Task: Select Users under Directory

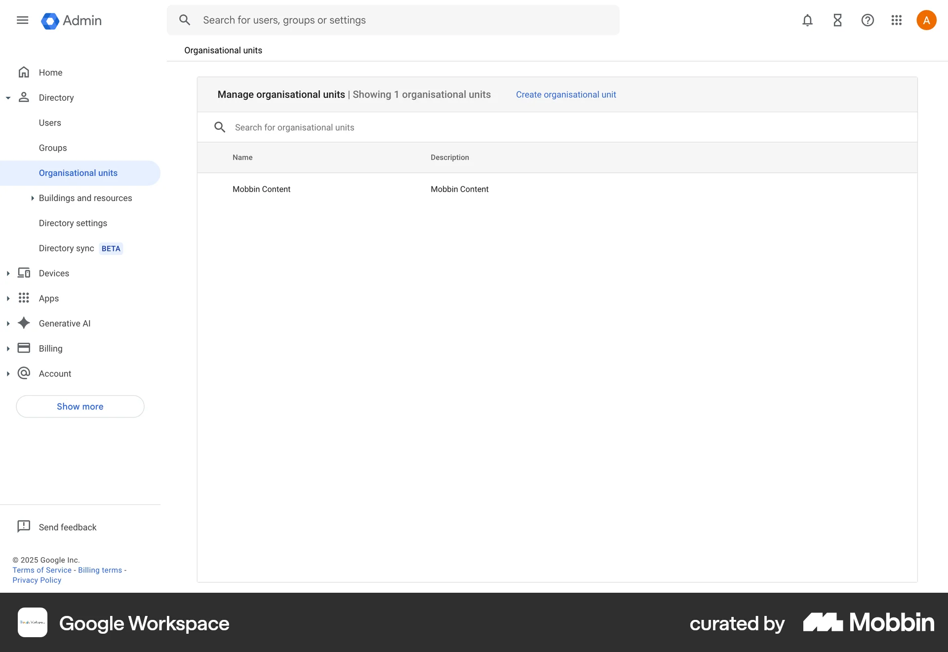Action: (49, 122)
